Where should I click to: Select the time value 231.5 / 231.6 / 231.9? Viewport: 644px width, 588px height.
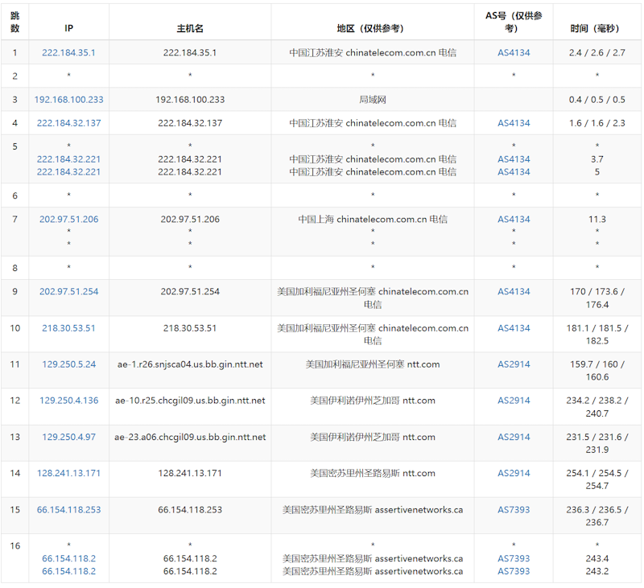pyautogui.click(x=597, y=443)
